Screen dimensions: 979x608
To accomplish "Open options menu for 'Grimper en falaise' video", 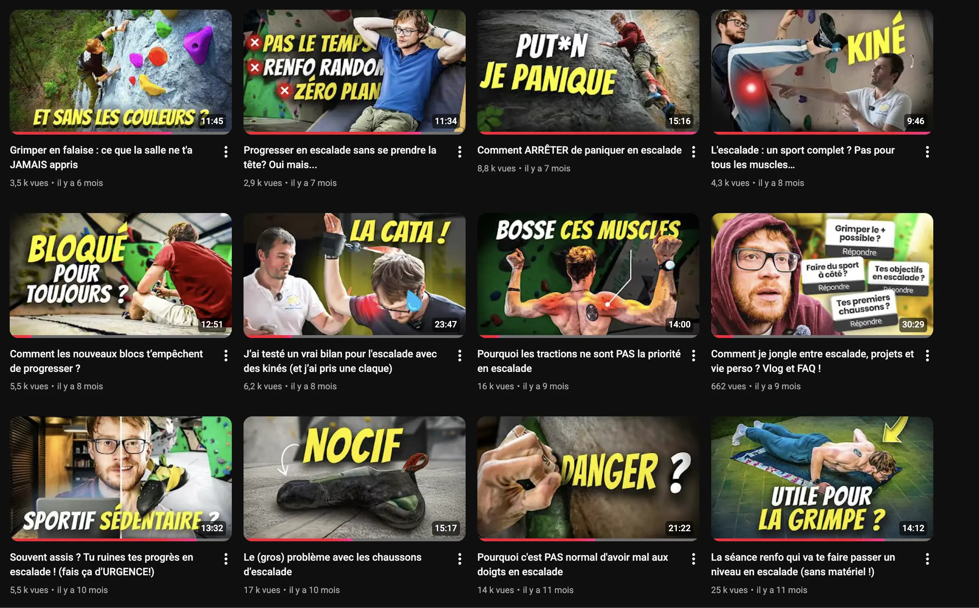I will 226,152.
